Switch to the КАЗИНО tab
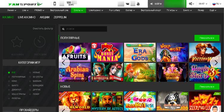The width and height of the screenshot is (224, 112). click(8, 17)
